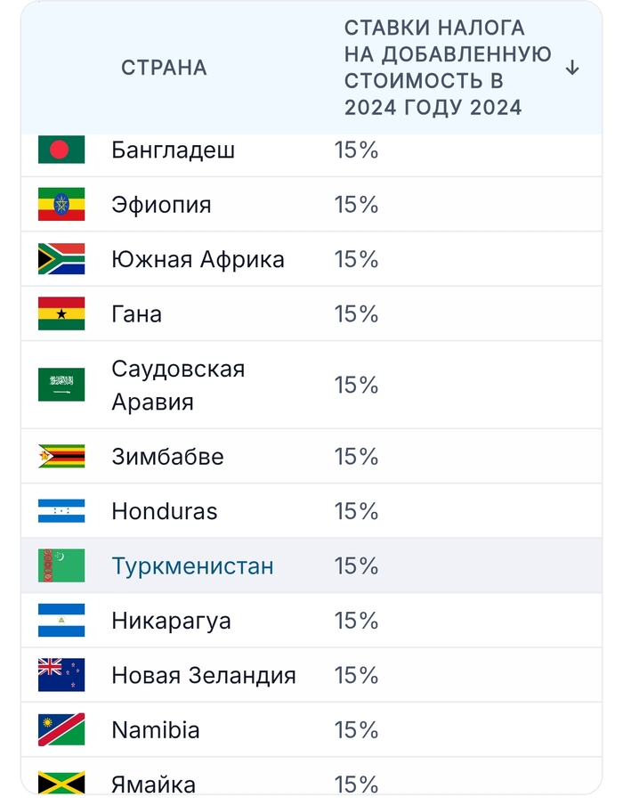Screen dimensions: 623x805
Task: Click the 15% value for Гана
Action: pyautogui.click(x=356, y=313)
